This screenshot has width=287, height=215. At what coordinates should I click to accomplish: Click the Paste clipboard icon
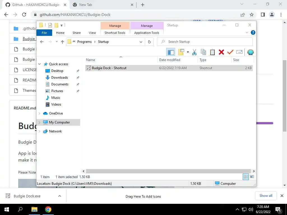pos(212,52)
